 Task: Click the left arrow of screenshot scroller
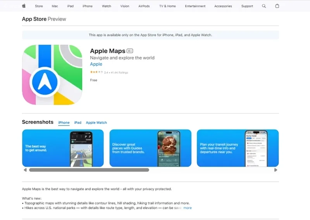click(25, 170)
